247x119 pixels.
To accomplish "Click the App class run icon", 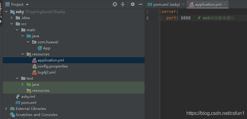I will point(40,48).
